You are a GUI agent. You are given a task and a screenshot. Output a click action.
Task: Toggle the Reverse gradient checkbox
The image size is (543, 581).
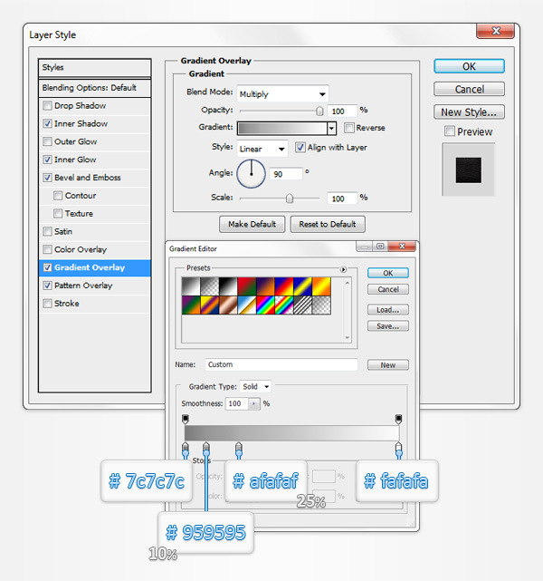pyautogui.click(x=349, y=128)
